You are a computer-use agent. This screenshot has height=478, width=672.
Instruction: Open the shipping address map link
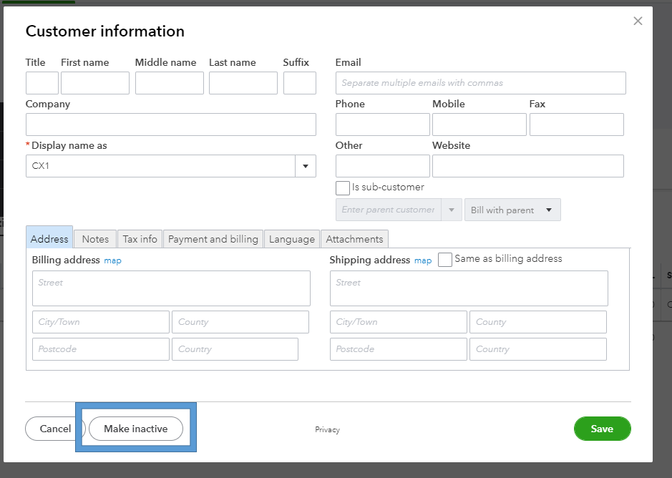[x=423, y=260]
